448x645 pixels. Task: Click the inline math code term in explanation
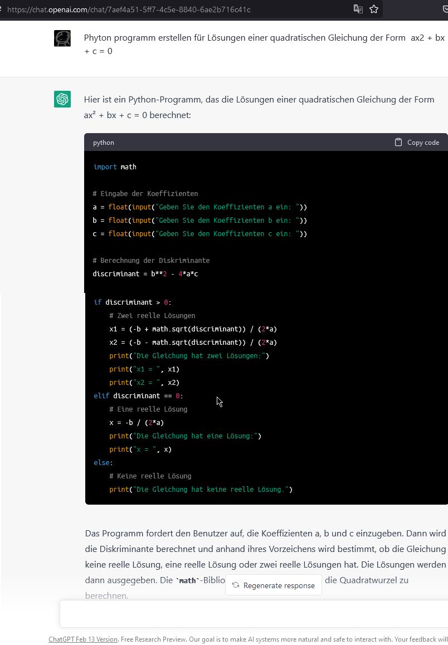(187, 580)
